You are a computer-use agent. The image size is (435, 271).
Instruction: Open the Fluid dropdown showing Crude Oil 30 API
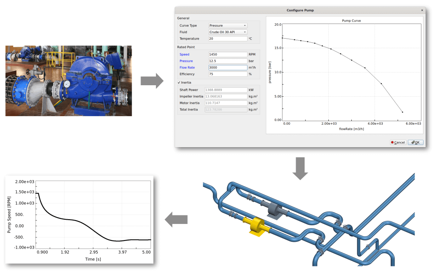pos(227,32)
